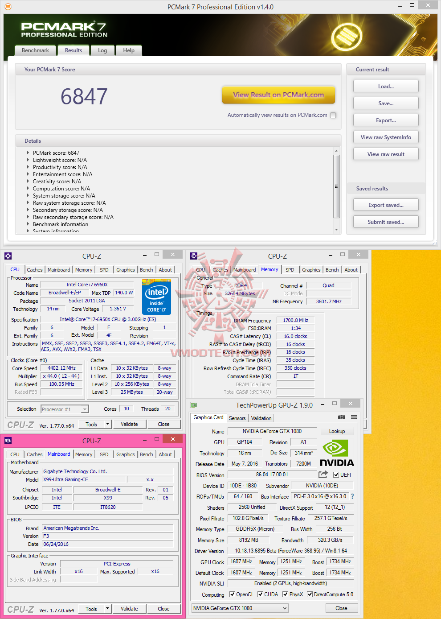Open the Help tab in PCMark
This screenshot has width=441, height=619.
click(x=129, y=50)
